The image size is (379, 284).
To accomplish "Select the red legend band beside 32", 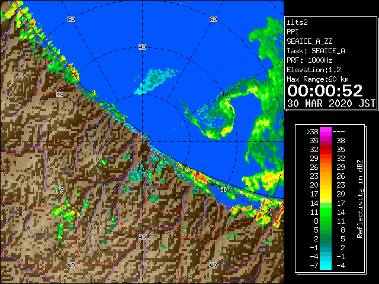I will 326,150.
